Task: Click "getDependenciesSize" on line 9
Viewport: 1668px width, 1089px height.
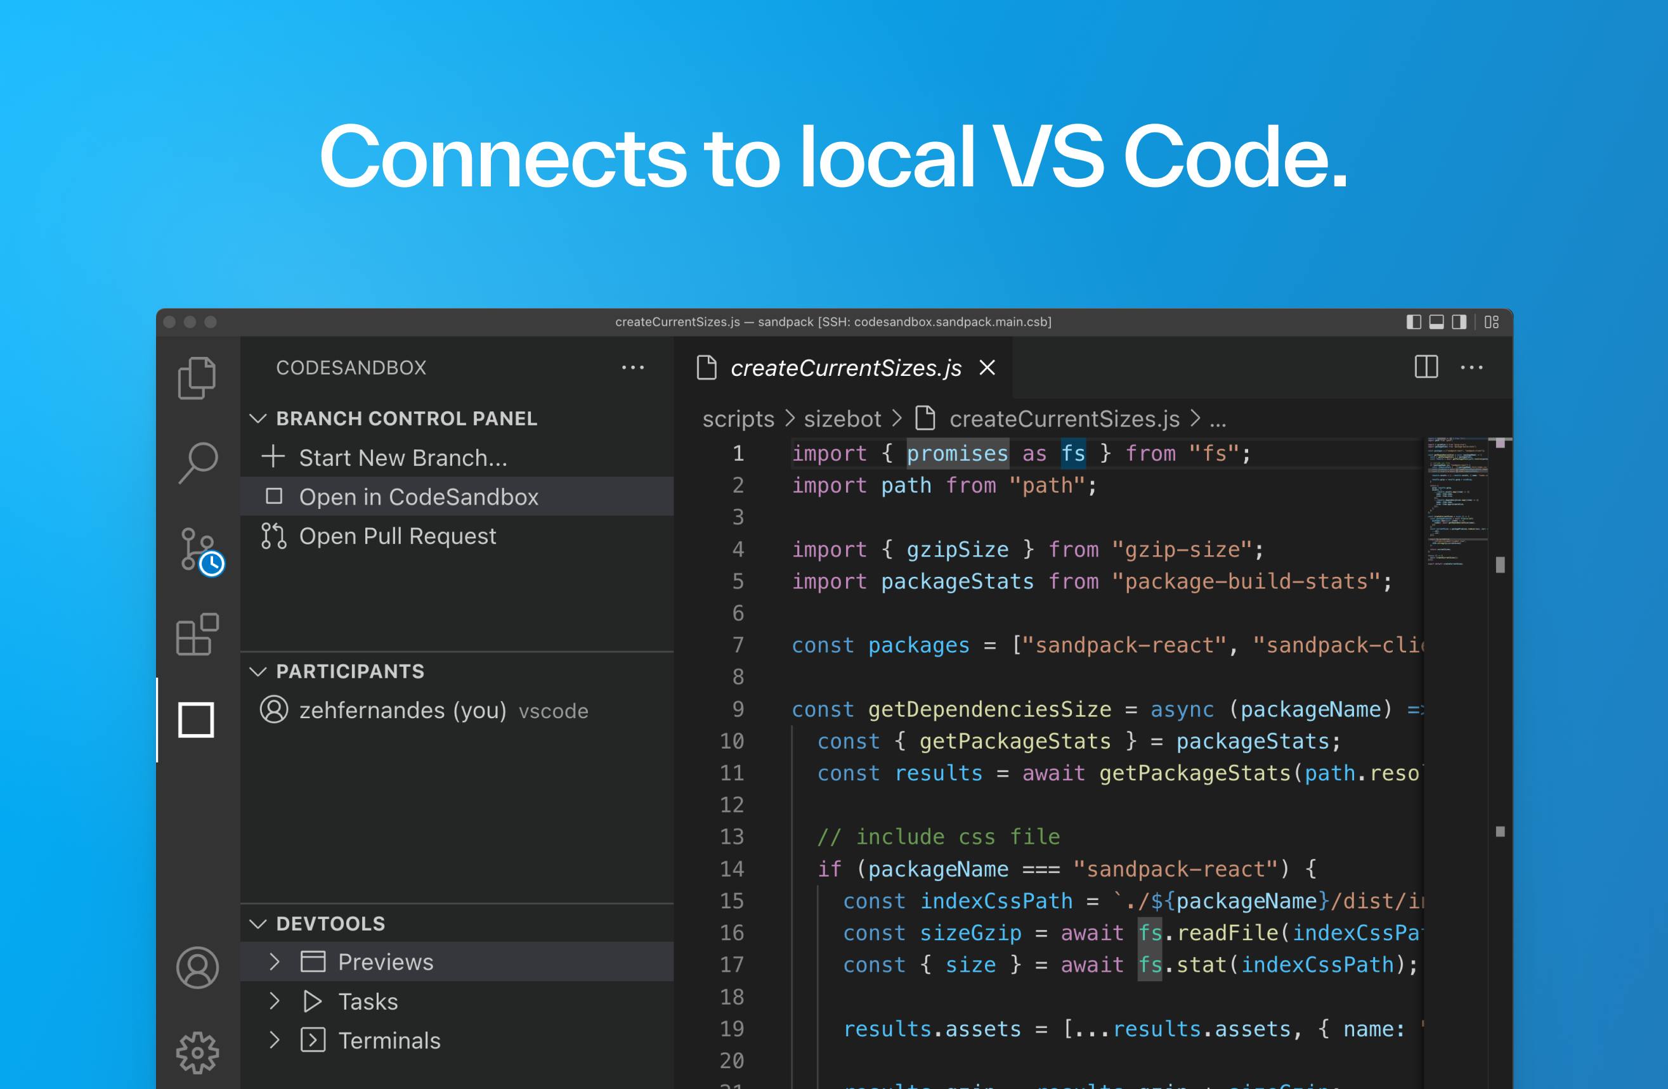Action: point(989,709)
